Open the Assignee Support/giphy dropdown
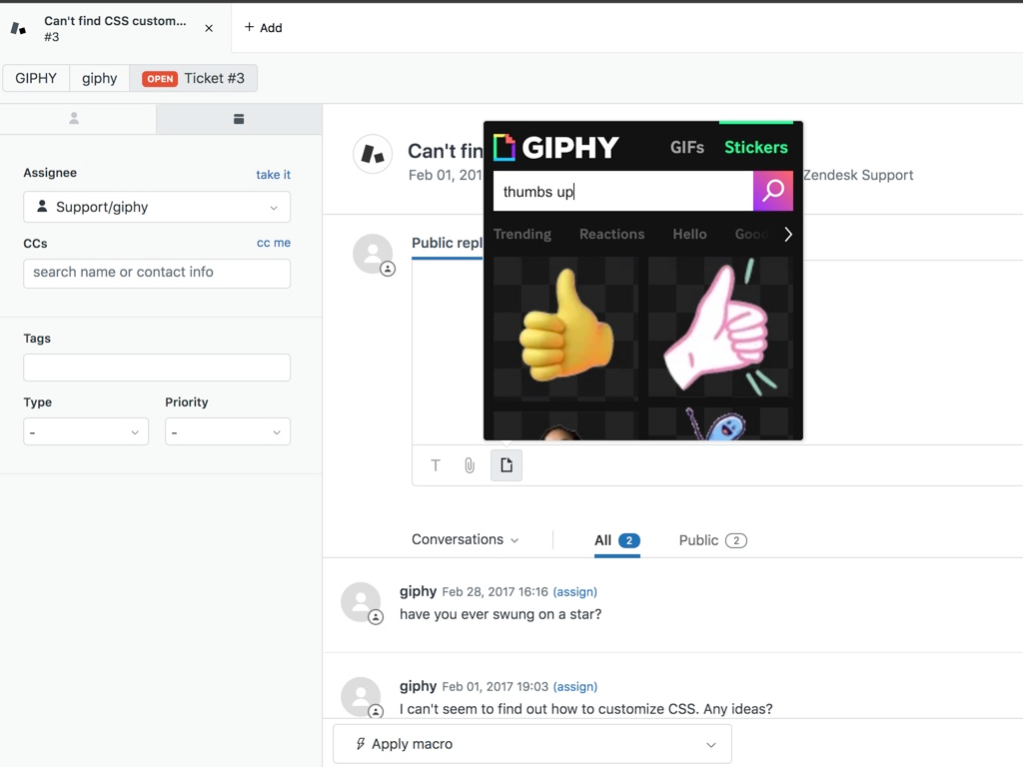Image resolution: width=1023 pixels, height=767 pixels. tap(156, 207)
